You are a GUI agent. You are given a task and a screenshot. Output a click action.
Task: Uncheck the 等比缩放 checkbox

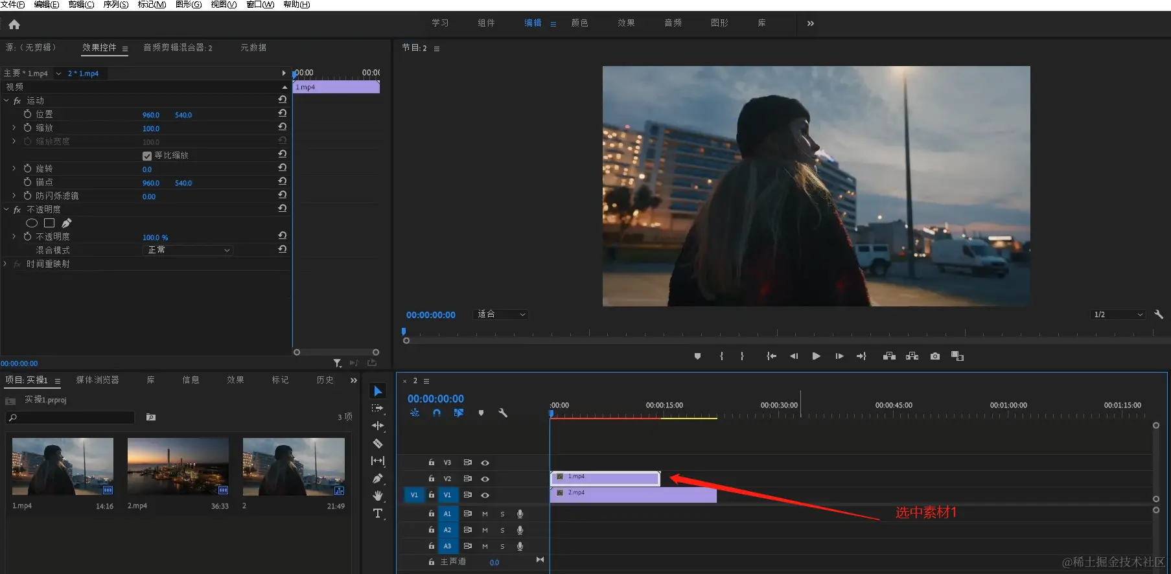point(147,155)
